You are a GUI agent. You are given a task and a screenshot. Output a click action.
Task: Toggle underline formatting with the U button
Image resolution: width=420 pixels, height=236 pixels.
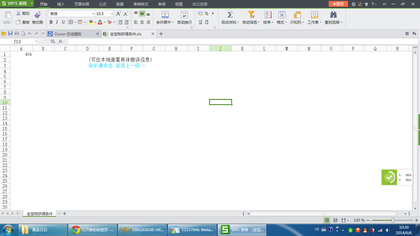[x=63, y=22]
